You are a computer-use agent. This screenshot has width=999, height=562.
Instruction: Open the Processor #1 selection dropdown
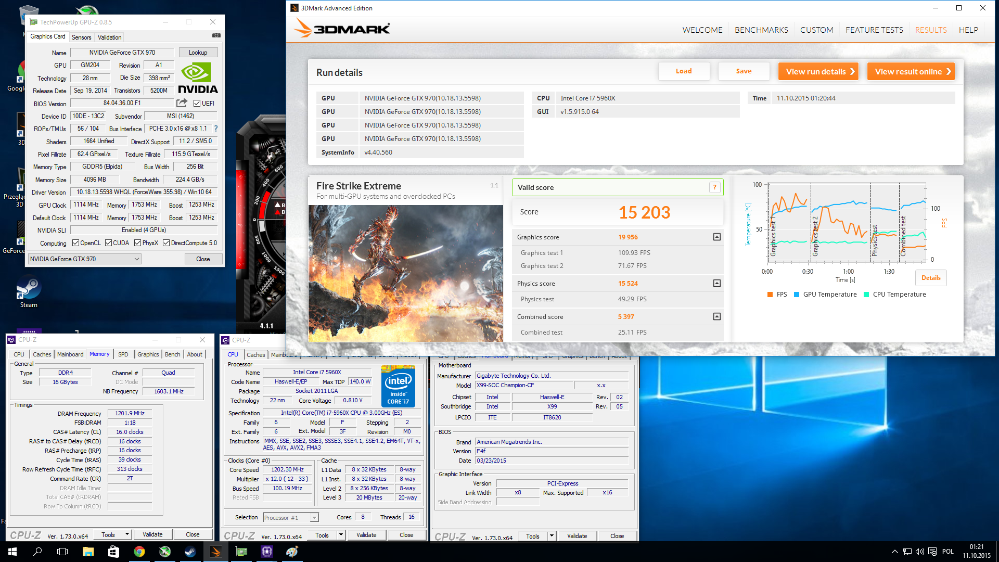pyautogui.click(x=290, y=518)
